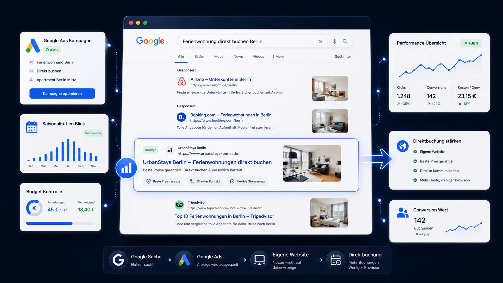This screenshot has width=503, height=283.
Task: Click the UrbanStays Berlin favicon
Action: [170, 150]
